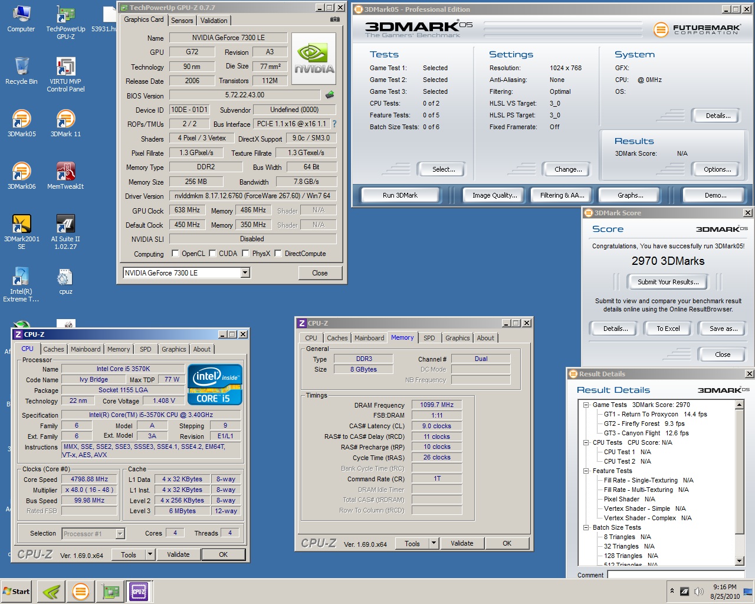Click the NVIDIA logo in GPU-Z
This screenshot has width=755, height=604.
314,59
